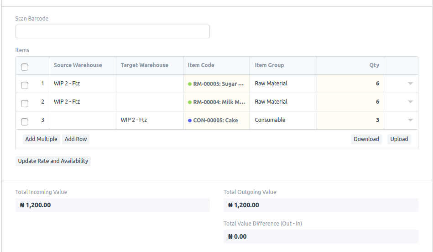
Task: Check the row 1 checkbox
Action: [25, 85]
